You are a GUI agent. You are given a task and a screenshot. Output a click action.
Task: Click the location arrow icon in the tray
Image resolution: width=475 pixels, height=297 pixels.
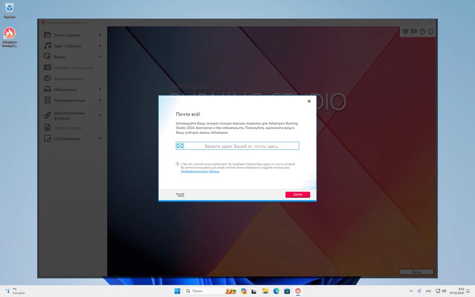[x=419, y=291]
